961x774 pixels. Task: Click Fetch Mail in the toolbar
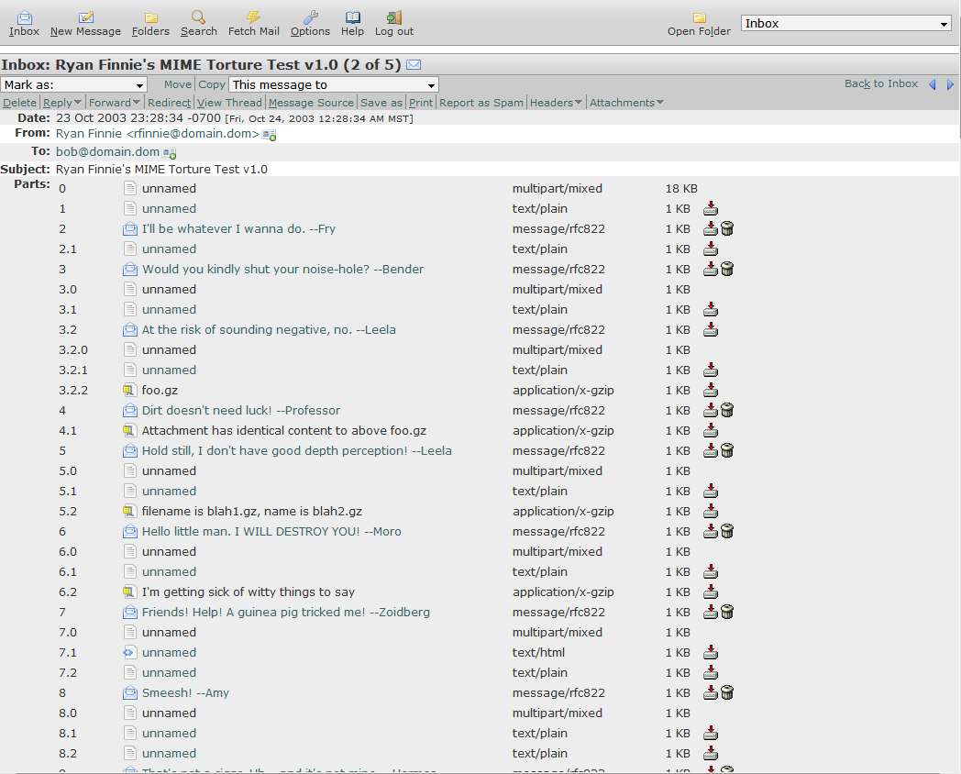254,24
